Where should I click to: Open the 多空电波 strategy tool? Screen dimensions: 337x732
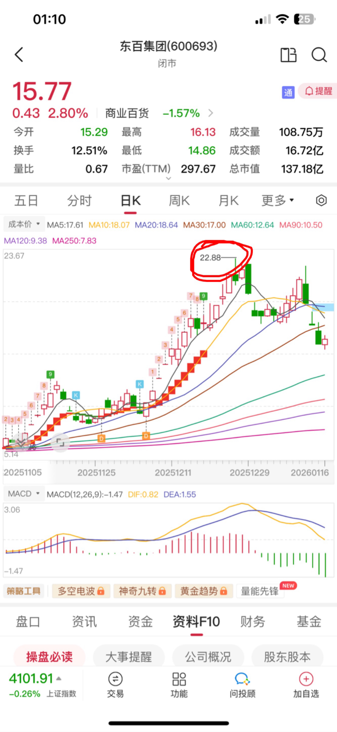coord(81,591)
